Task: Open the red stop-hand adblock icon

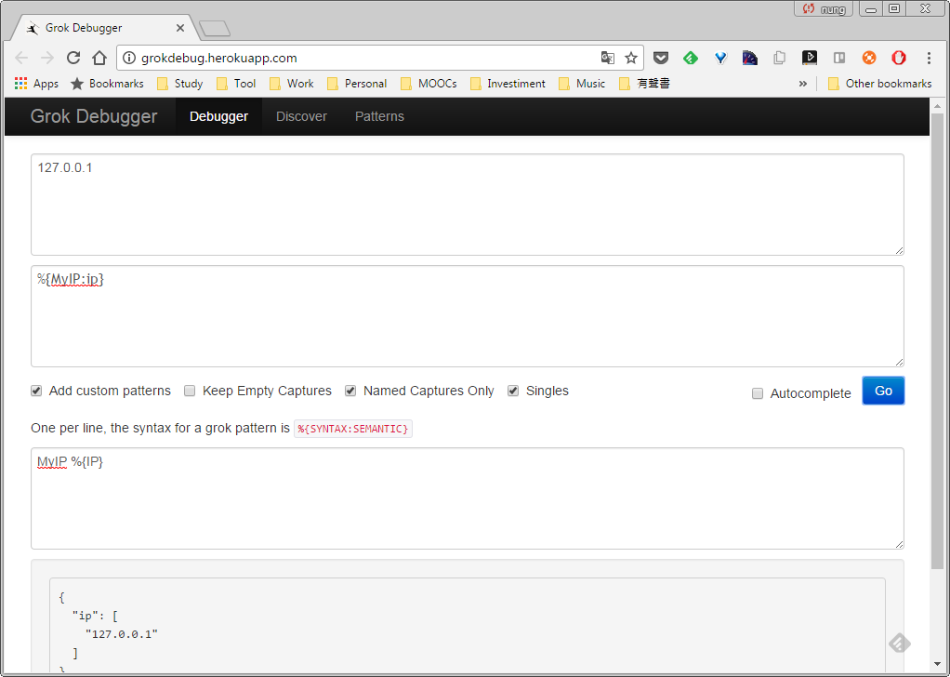Action: pyautogui.click(x=899, y=59)
